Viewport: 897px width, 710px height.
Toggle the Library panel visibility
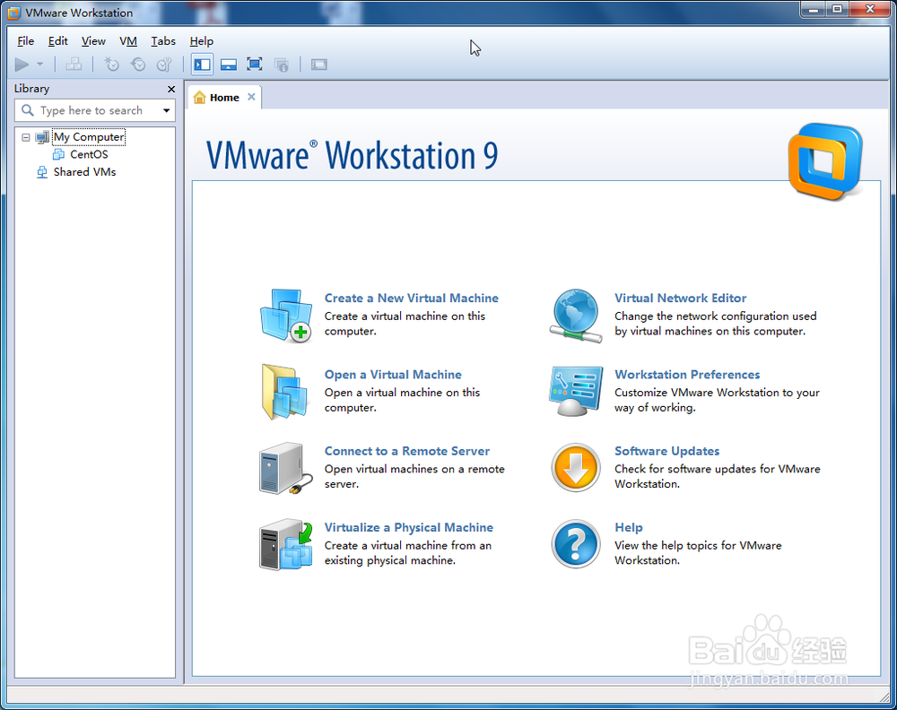(x=202, y=64)
